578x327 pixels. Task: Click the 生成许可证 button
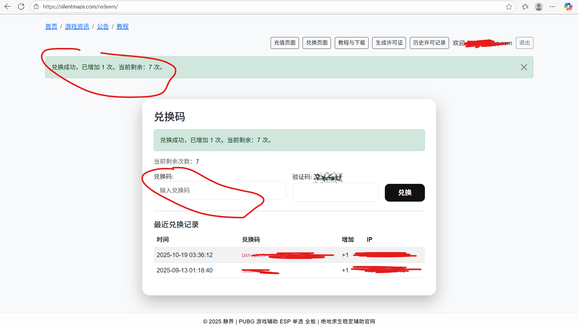tap(389, 43)
